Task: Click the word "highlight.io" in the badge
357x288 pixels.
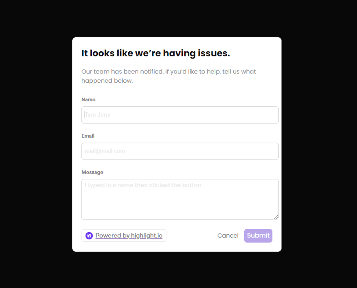Action: [x=146, y=235]
